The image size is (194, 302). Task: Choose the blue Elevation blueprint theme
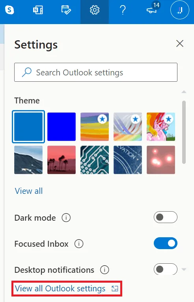(x=128, y=160)
